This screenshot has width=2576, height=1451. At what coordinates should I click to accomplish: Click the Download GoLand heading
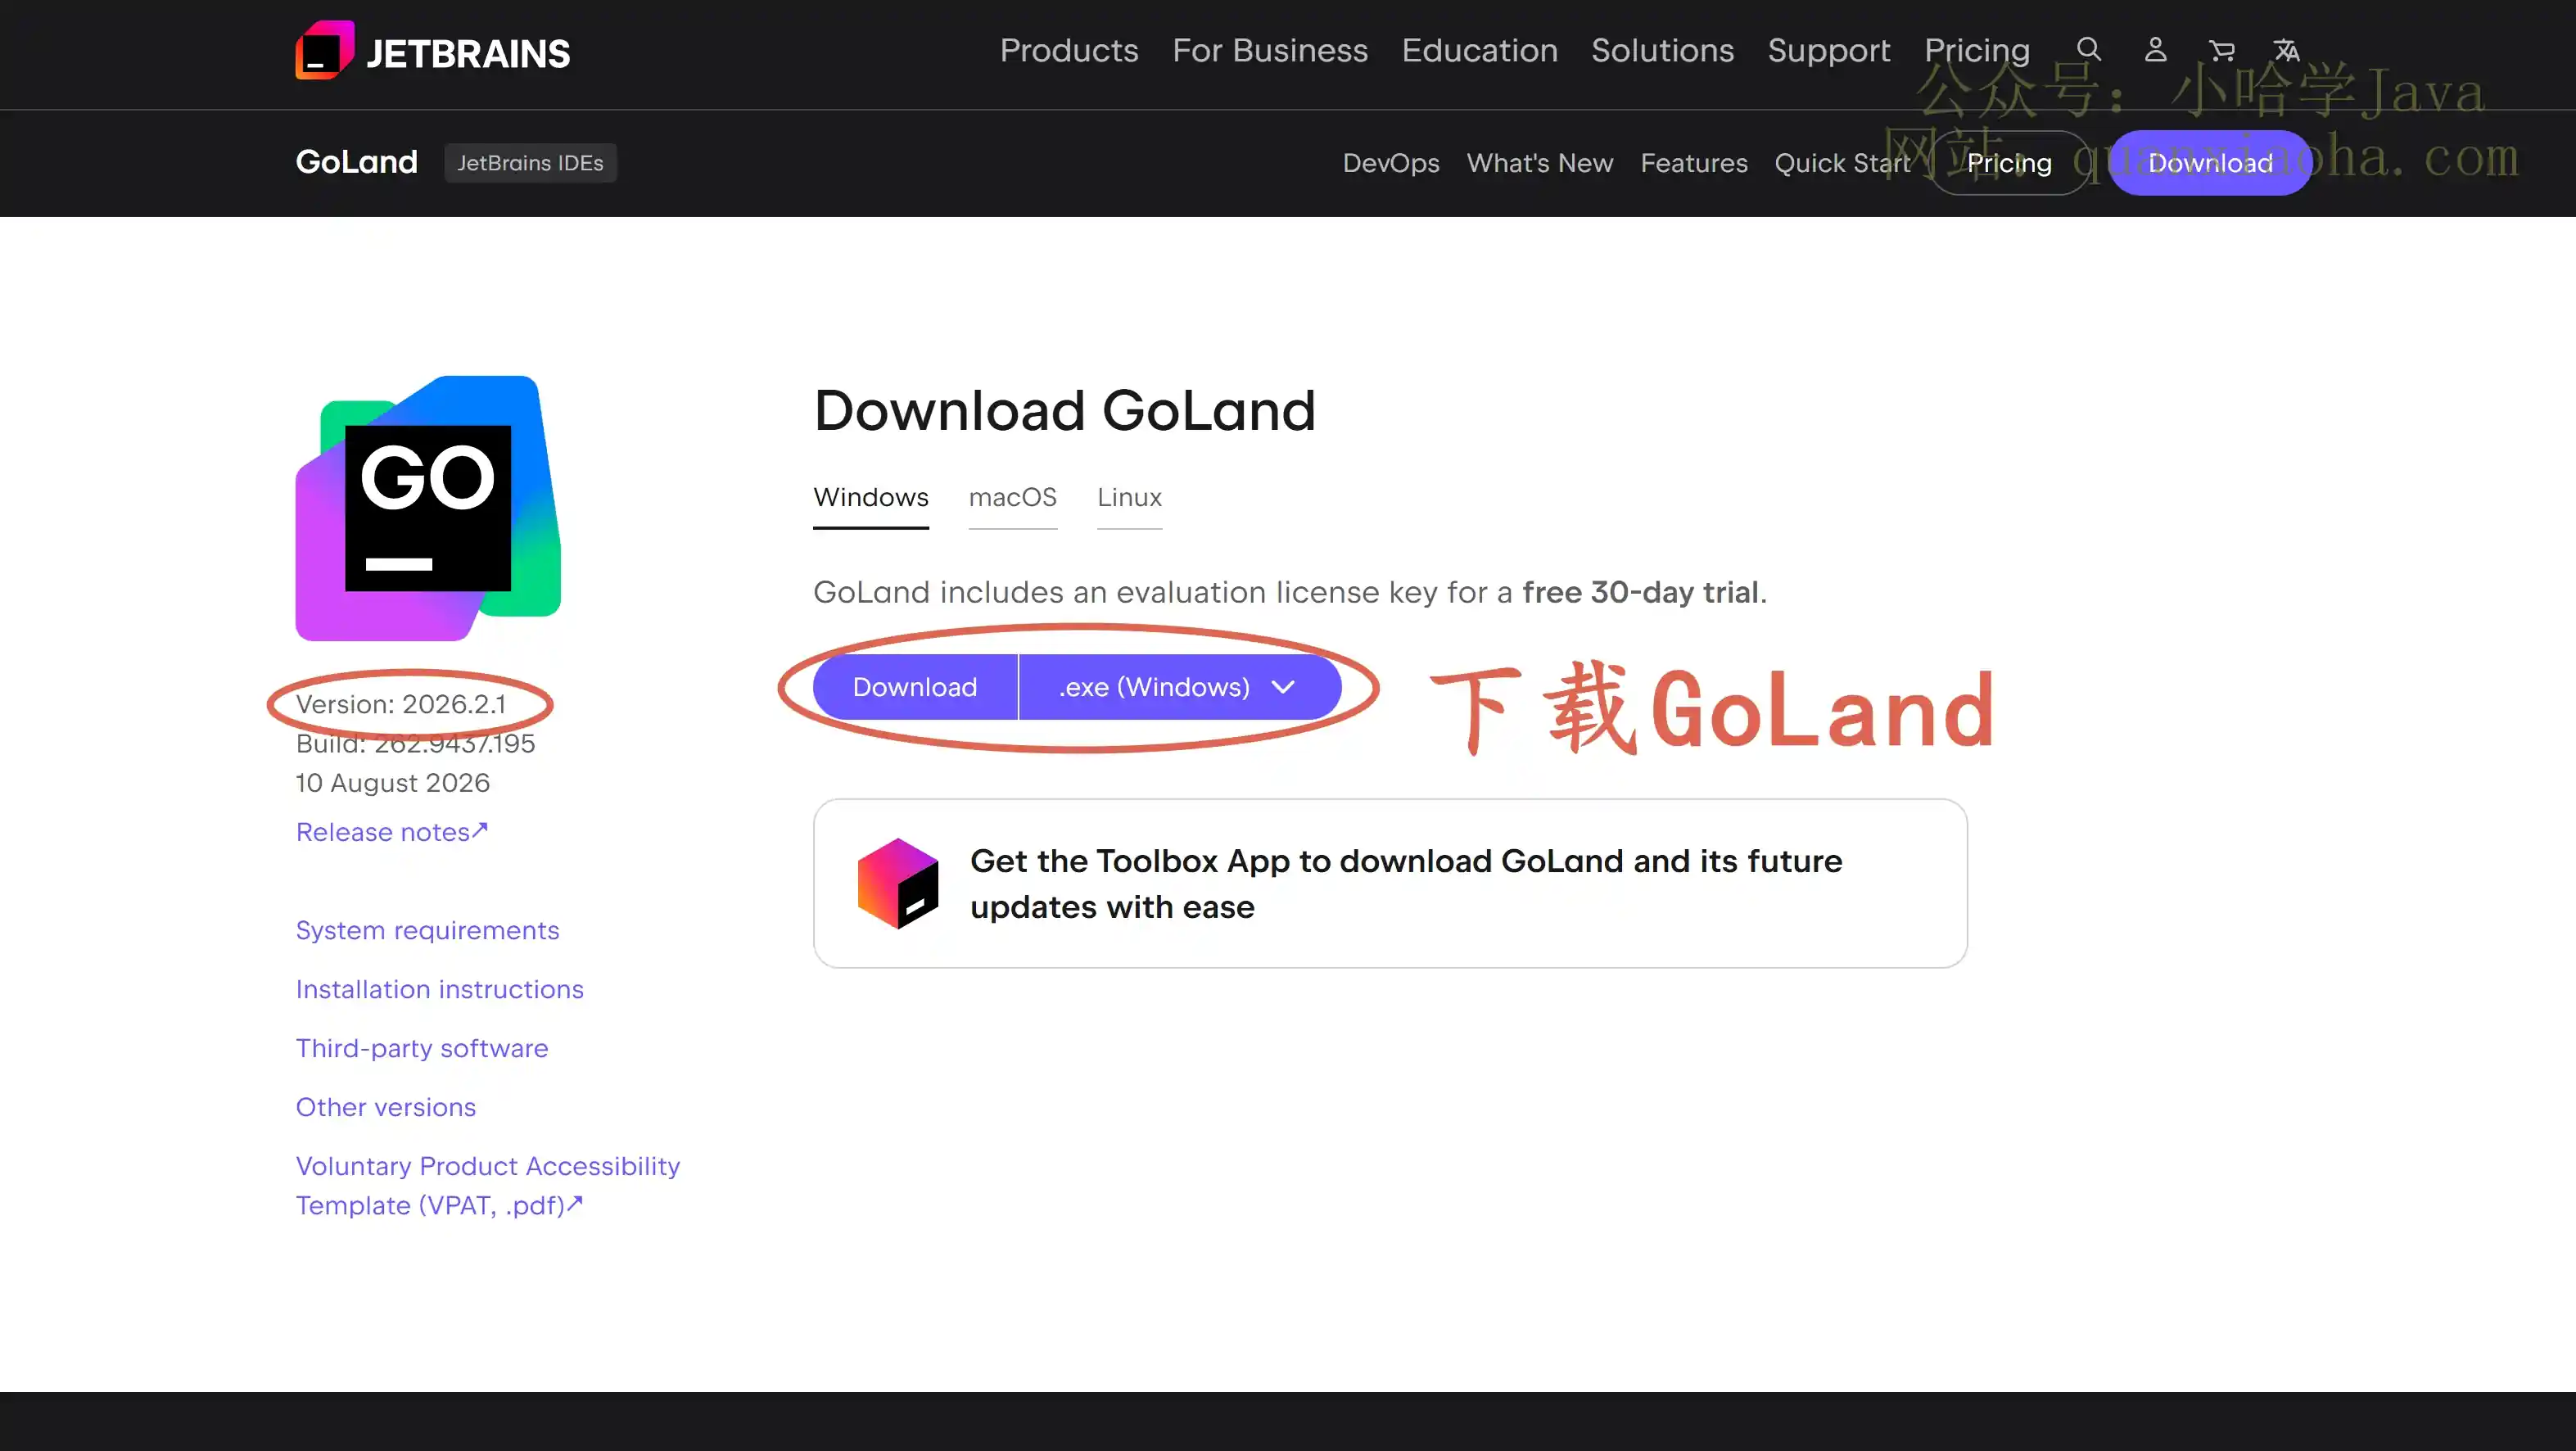tap(1064, 410)
